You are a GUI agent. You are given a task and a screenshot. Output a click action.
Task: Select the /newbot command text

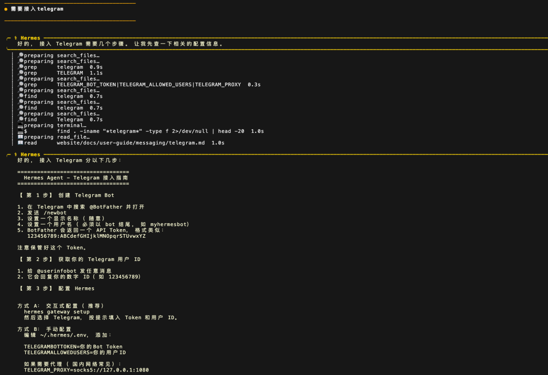tap(55, 213)
